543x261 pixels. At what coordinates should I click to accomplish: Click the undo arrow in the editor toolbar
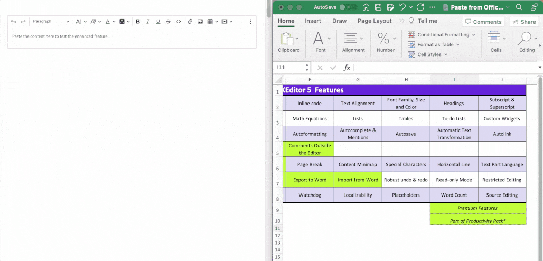pyautogui.click(x=13, y=22)
